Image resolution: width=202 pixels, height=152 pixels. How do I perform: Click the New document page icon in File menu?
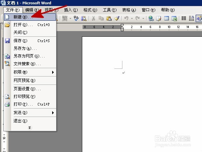[7, 17]
